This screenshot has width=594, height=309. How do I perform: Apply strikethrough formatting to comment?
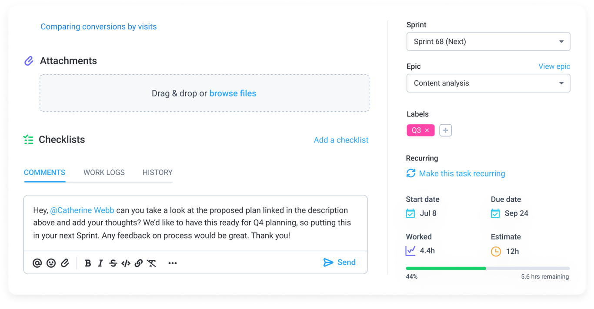click(x=113, y=263)
